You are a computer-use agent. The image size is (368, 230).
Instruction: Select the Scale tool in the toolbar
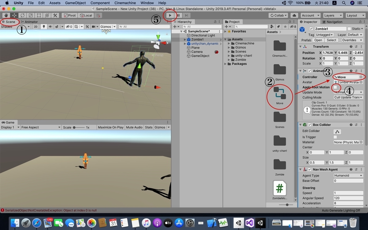[31, 15]
